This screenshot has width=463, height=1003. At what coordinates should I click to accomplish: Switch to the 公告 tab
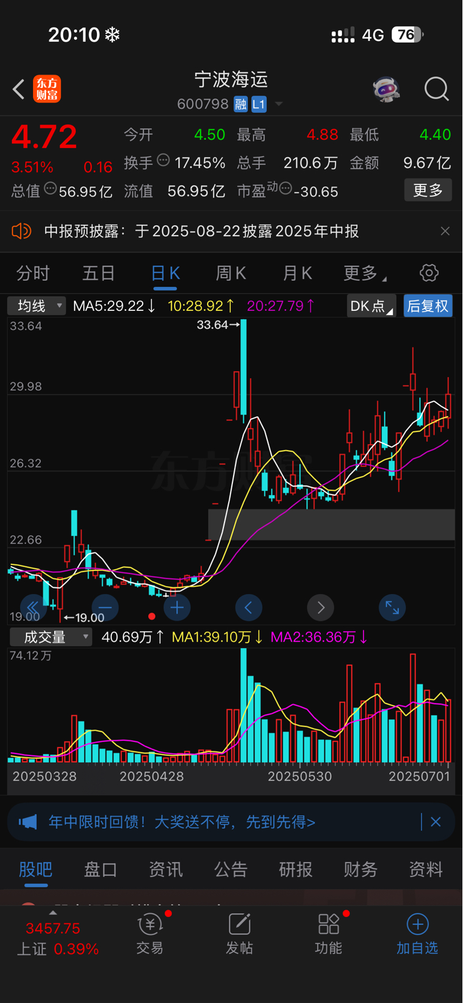tap(231, 869)
